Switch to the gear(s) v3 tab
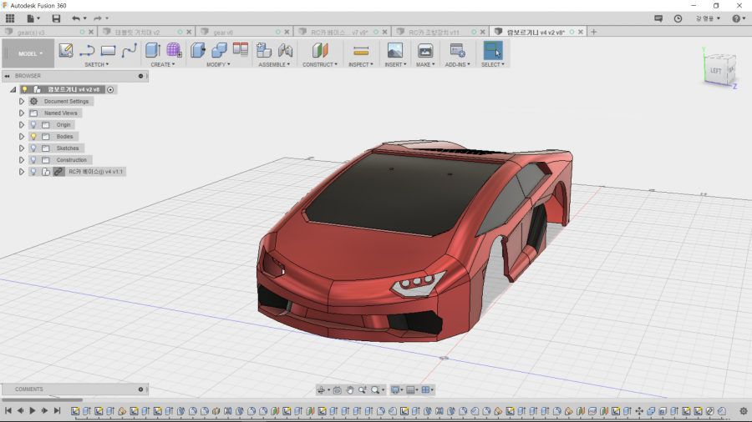 click(31, 32)
